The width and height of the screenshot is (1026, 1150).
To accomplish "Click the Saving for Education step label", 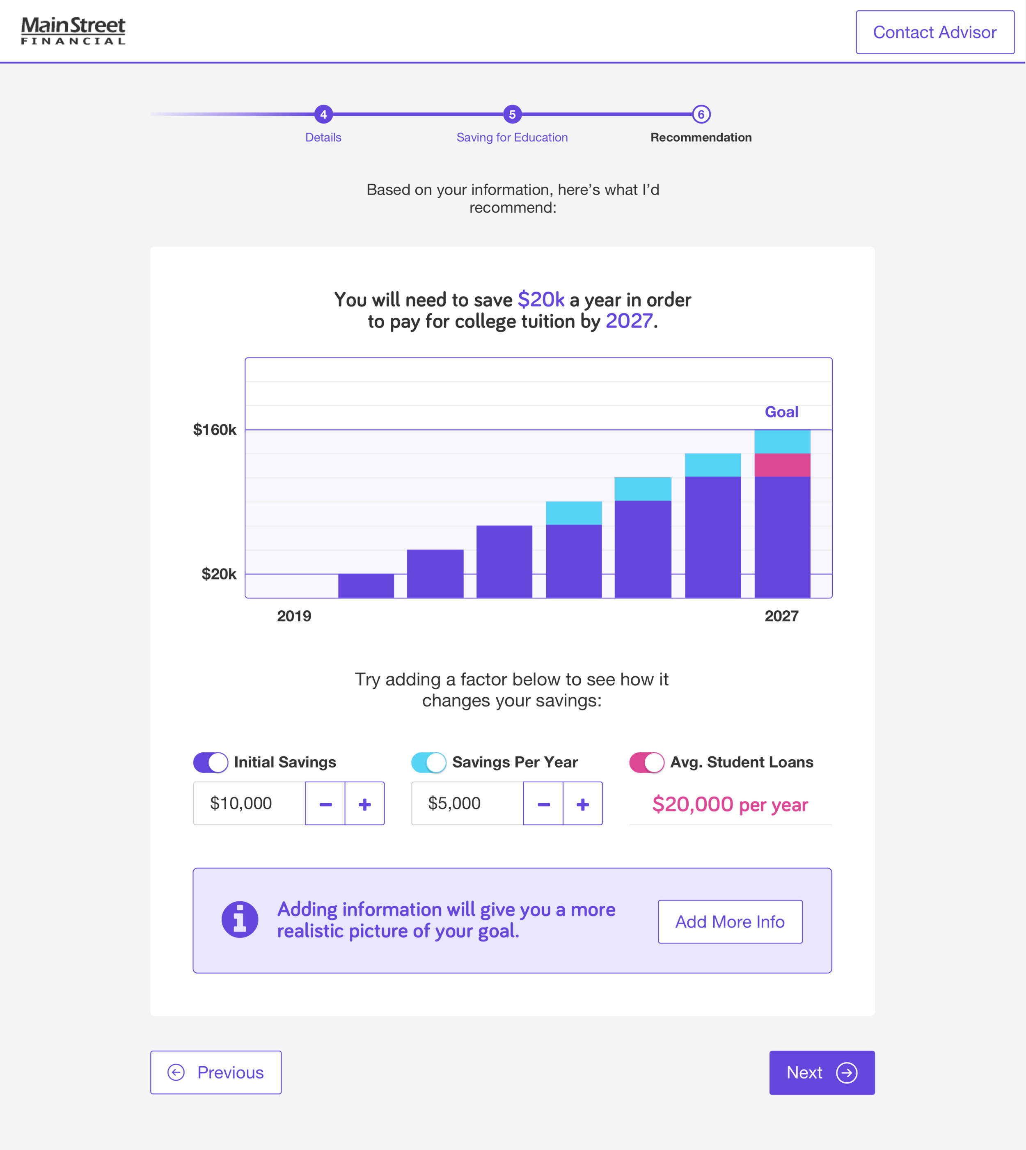I will point(512,137).
